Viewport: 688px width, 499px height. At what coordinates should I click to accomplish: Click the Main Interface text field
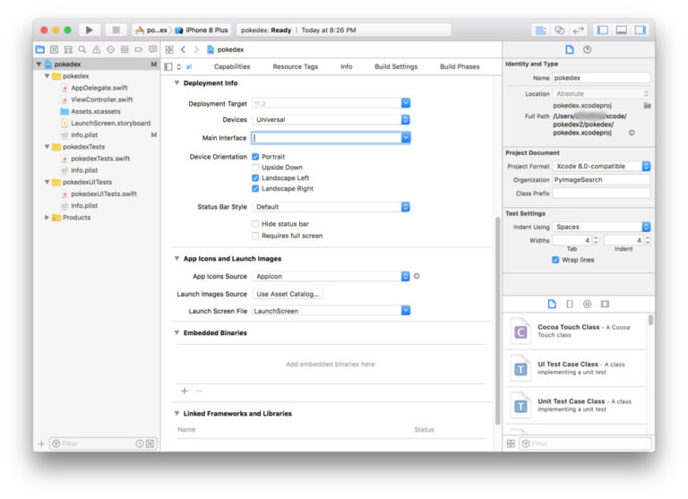[x=326, y=138]
